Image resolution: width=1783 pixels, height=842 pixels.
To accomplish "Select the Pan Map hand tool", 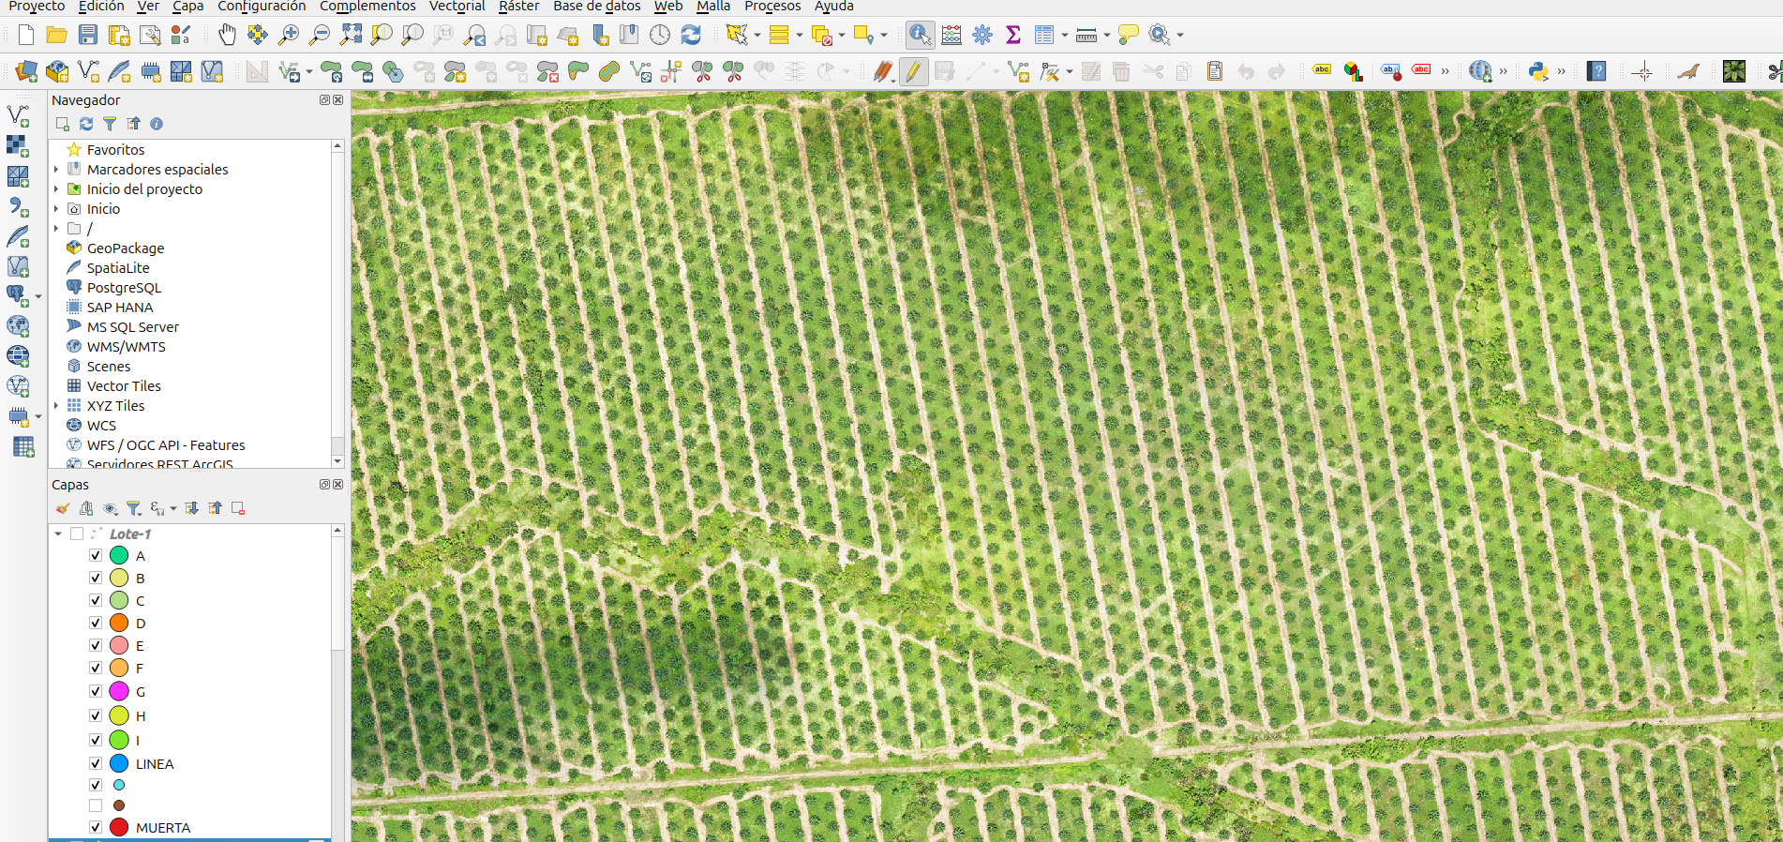I will tap(227, 36).
